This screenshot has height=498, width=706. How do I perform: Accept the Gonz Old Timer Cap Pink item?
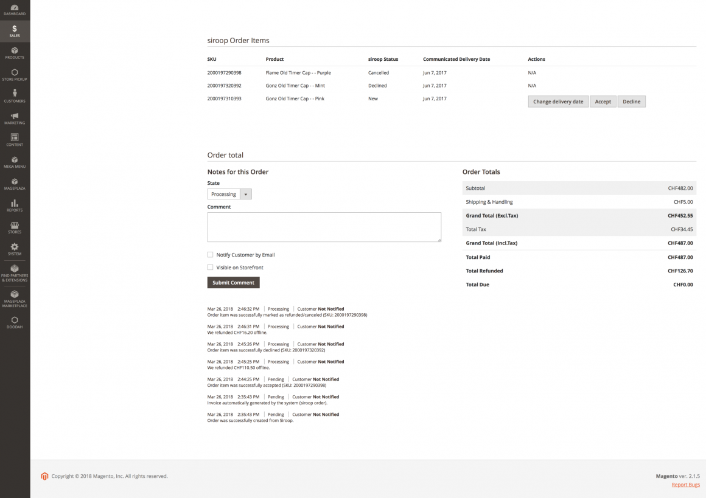(603, 102)
